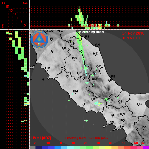Click the TE city label
The image size is (149, 149).
click(101, 71)
